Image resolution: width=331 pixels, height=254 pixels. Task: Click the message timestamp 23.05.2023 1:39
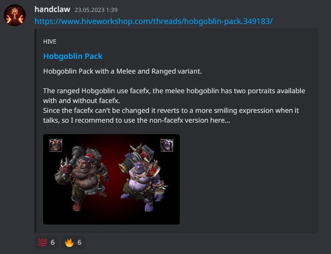[x=96, y=10]
